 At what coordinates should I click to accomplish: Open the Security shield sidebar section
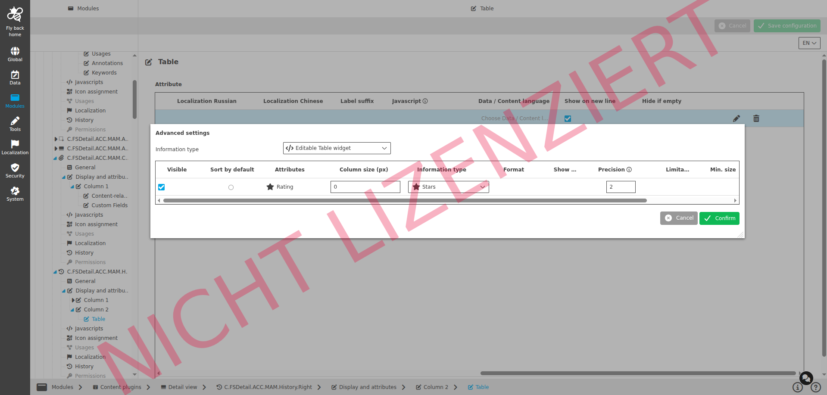coord(15,171)
